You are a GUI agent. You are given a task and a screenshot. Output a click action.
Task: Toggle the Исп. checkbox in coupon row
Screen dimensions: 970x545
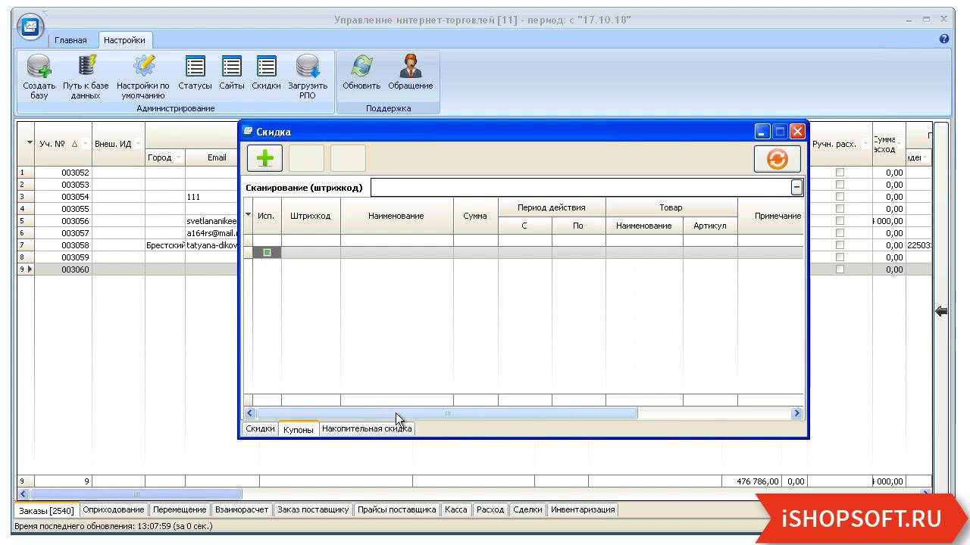[x=267, y=252]
